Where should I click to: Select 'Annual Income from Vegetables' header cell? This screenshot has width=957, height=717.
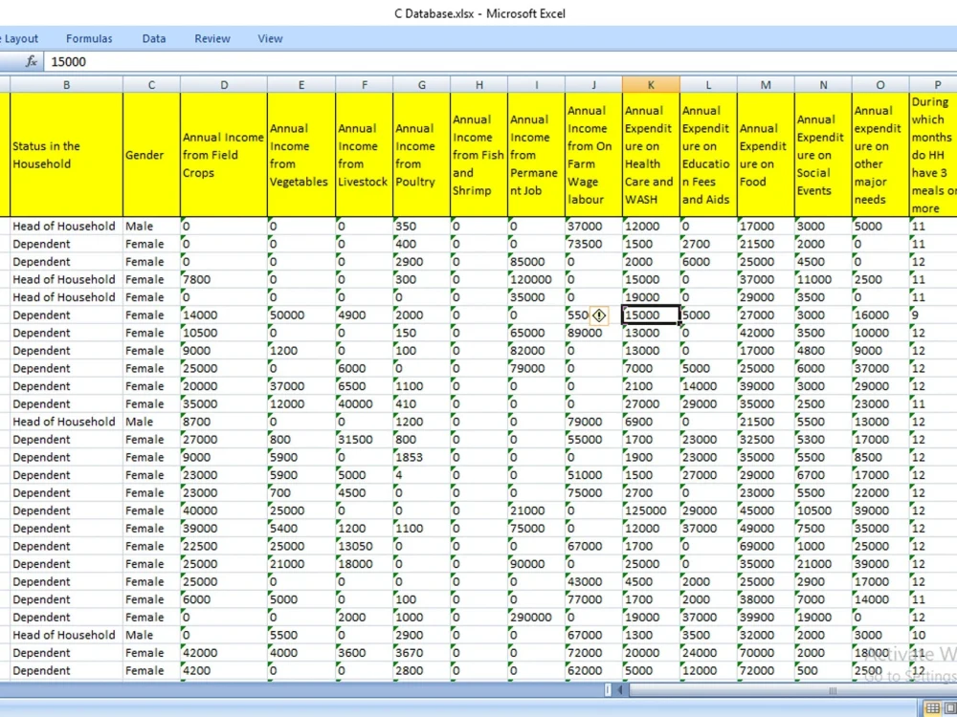pyautogui.click(x=300, y=155)
